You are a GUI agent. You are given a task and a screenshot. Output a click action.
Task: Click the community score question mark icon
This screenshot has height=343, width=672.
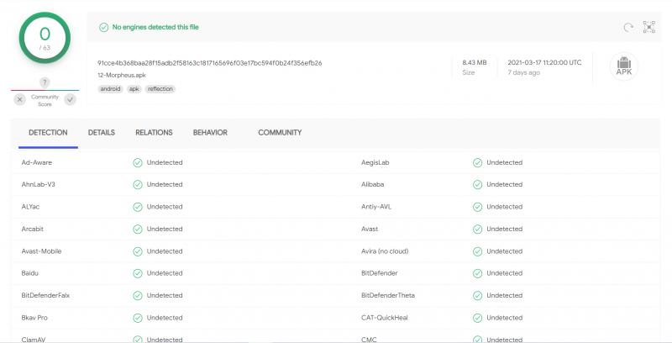click(45, 82)
